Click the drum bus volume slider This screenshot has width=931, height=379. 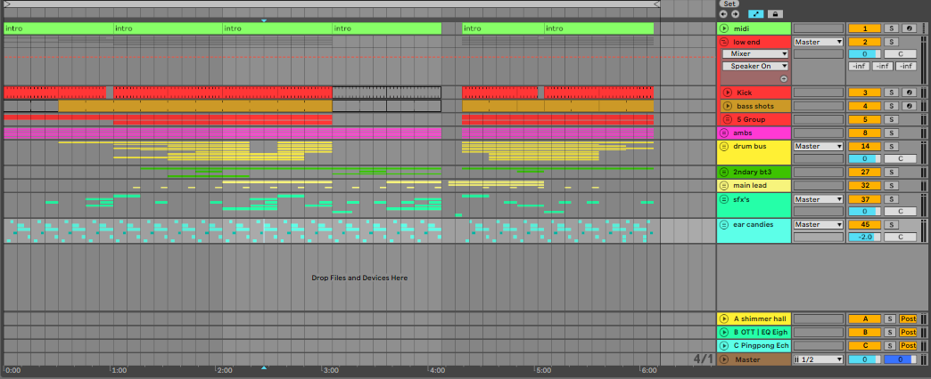tap(864, 158)
